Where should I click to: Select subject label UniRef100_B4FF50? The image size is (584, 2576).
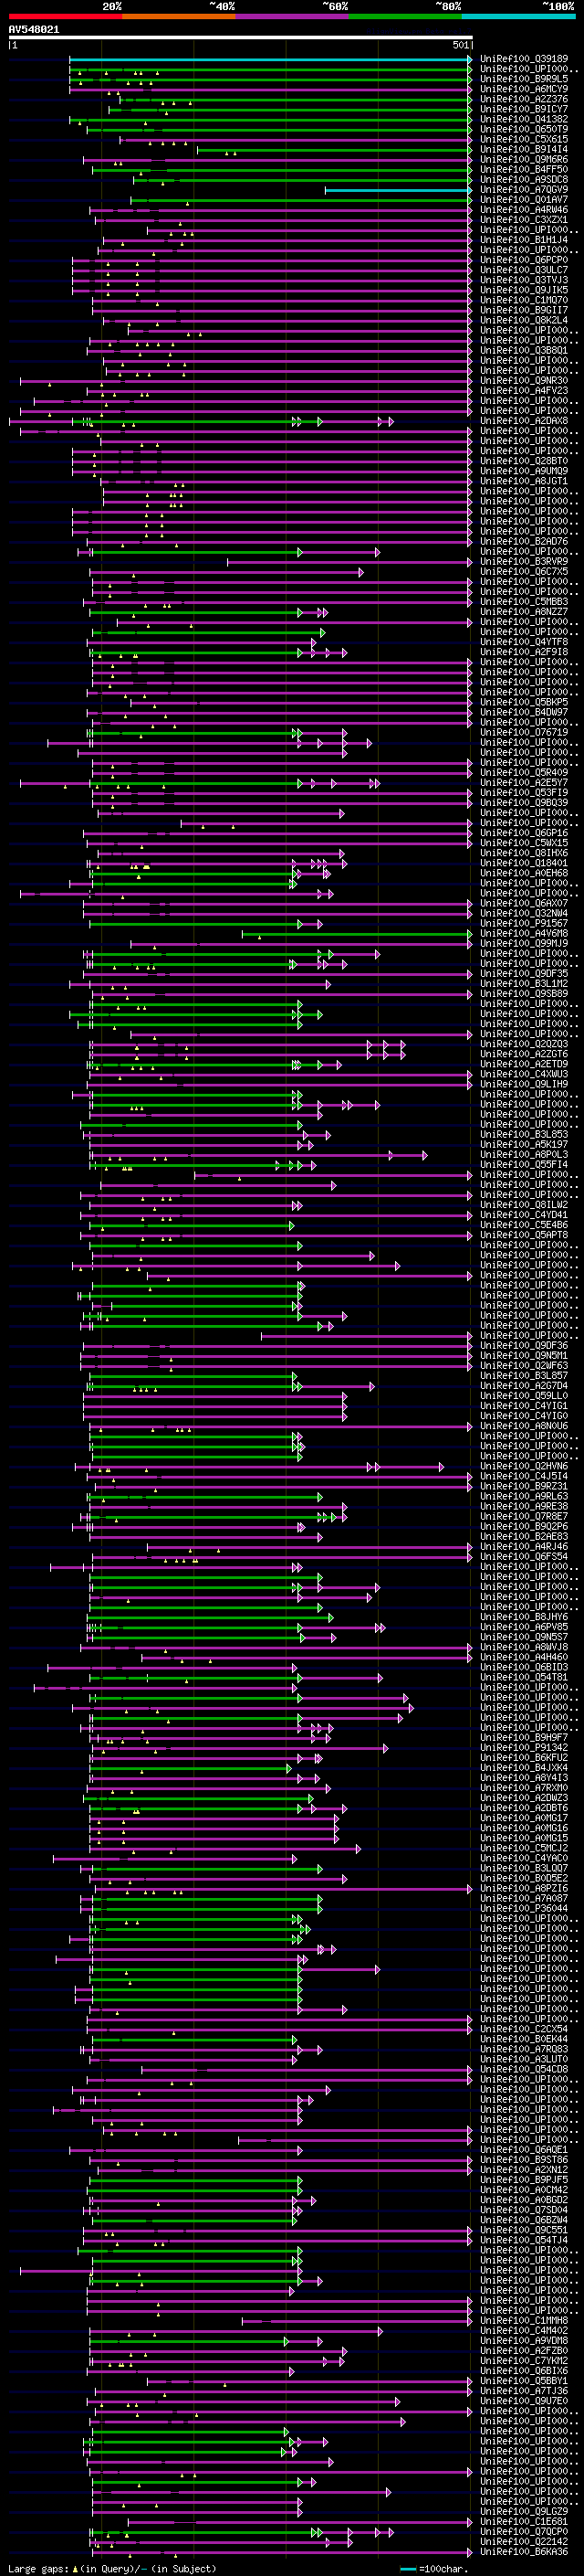523,170
